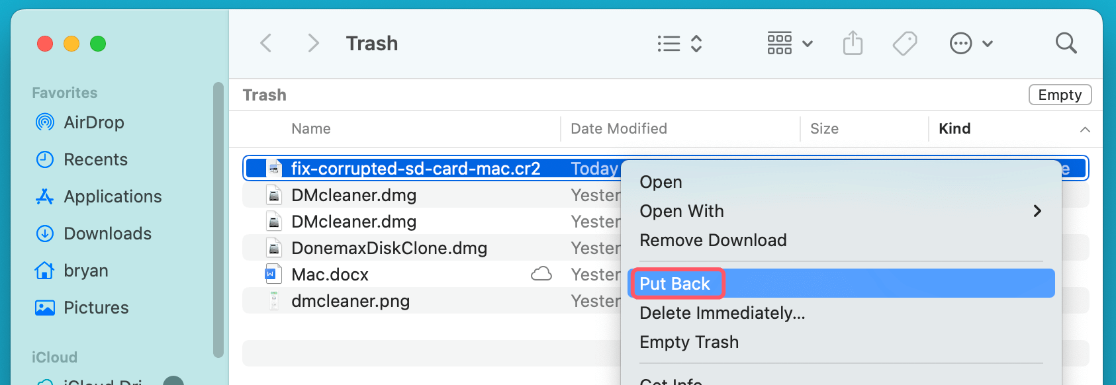The image size is (1116, 385).
Task: Click the Tags icon in the toolbar
Action: click(904, 43)
